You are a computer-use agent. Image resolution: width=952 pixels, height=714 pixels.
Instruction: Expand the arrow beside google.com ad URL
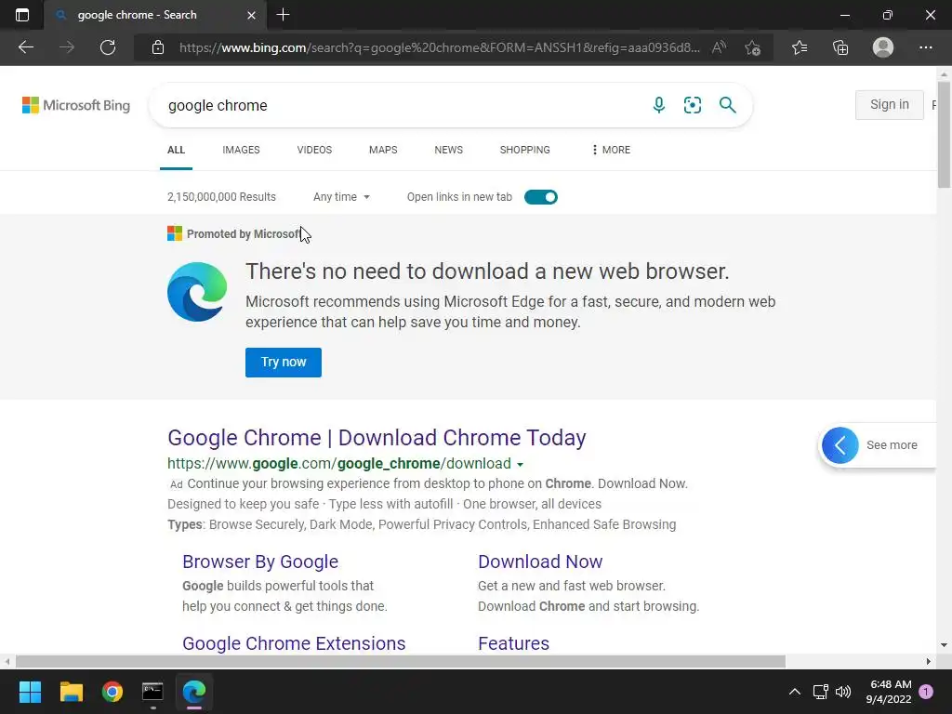pyautogui.click(x=521, y=465)
